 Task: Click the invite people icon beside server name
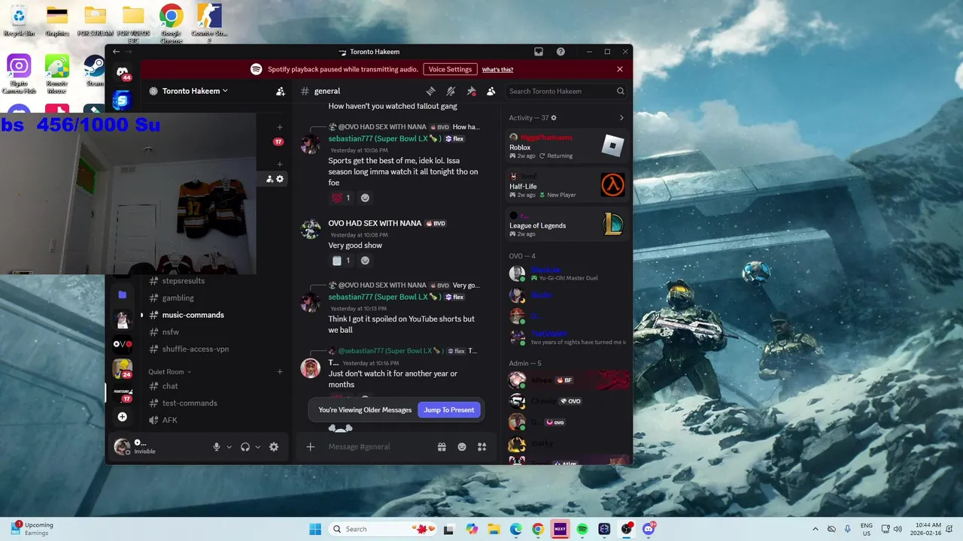281,91
